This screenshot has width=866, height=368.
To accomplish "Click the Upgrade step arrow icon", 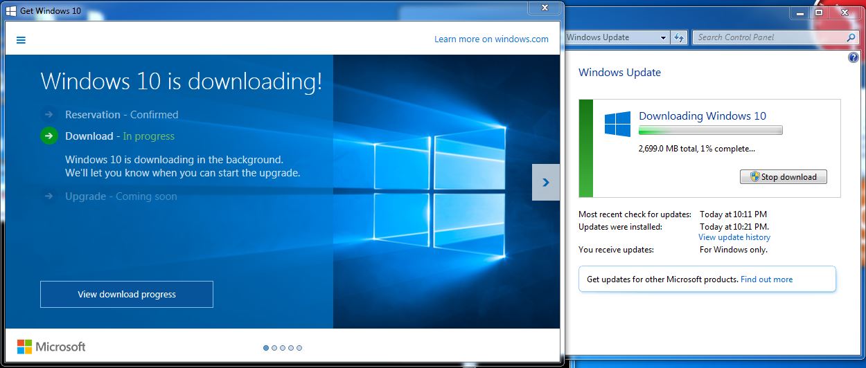I will click(x=48, y=196).
